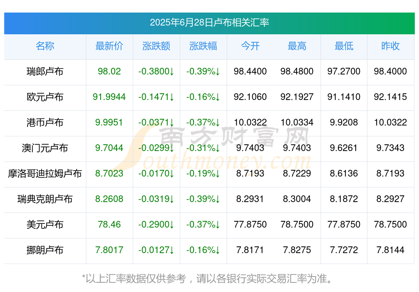Click low value 9.6261
This screenshot has width=419, height=292.
coord(344,148)
